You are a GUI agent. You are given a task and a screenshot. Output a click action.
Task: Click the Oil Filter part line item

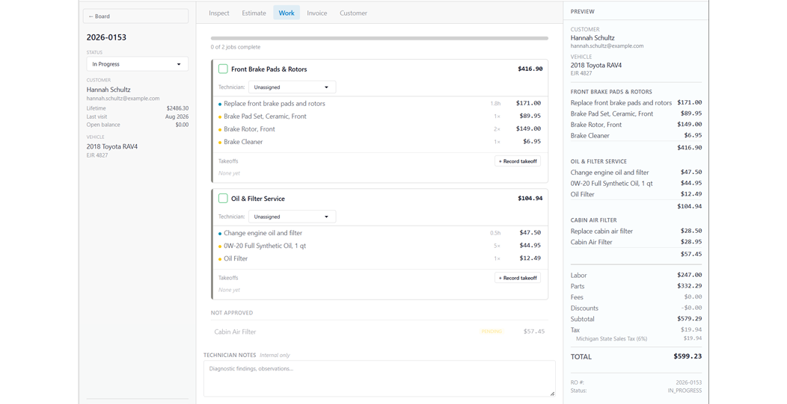click(x=379, y=258)
